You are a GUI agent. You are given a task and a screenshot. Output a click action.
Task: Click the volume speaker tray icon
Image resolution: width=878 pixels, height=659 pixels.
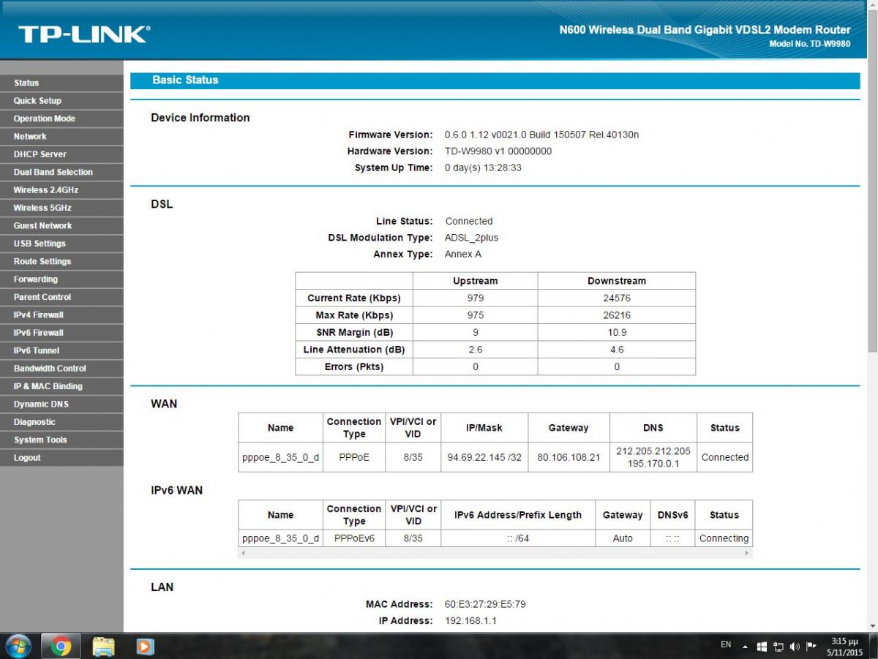[795, 647]
